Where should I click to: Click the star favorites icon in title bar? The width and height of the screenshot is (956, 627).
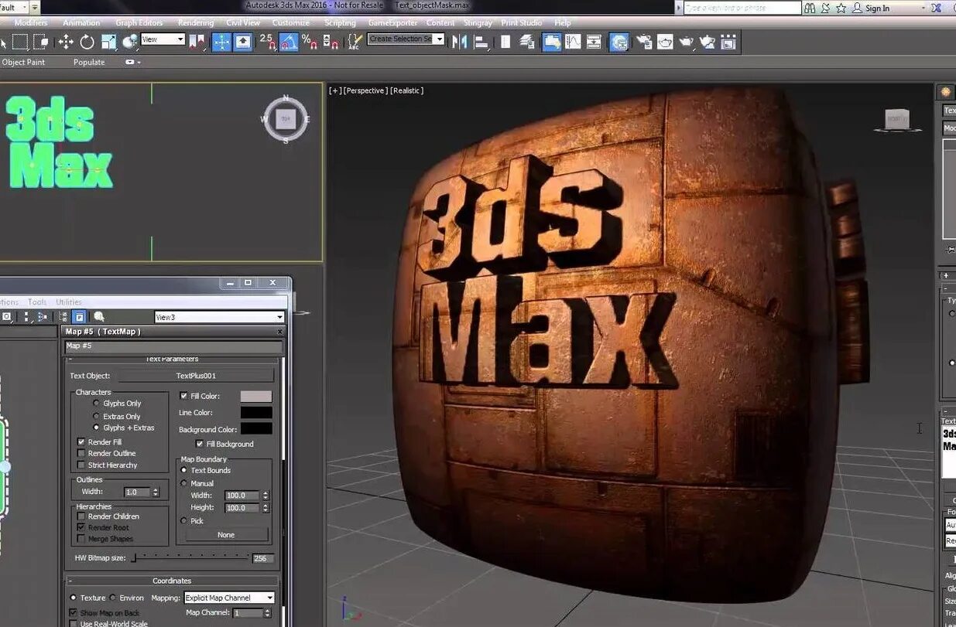841,8
